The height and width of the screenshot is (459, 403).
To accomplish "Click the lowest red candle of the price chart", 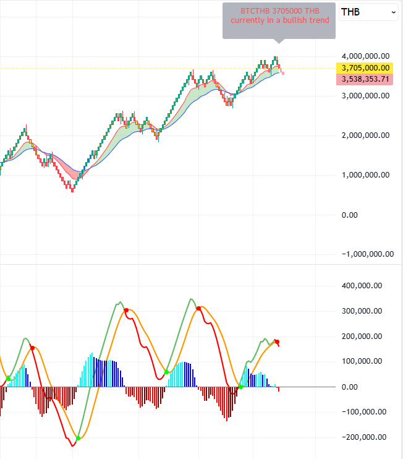I will (72, 190).
